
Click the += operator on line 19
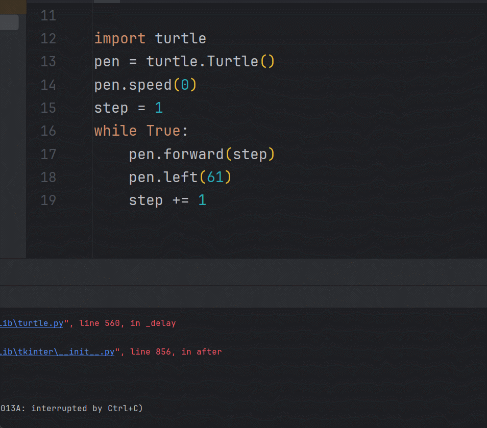[181, 200]
